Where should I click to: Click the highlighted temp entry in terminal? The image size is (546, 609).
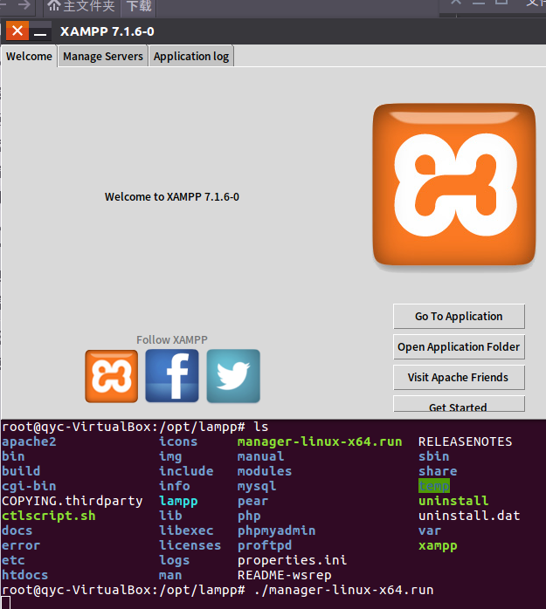coord(434,486)
